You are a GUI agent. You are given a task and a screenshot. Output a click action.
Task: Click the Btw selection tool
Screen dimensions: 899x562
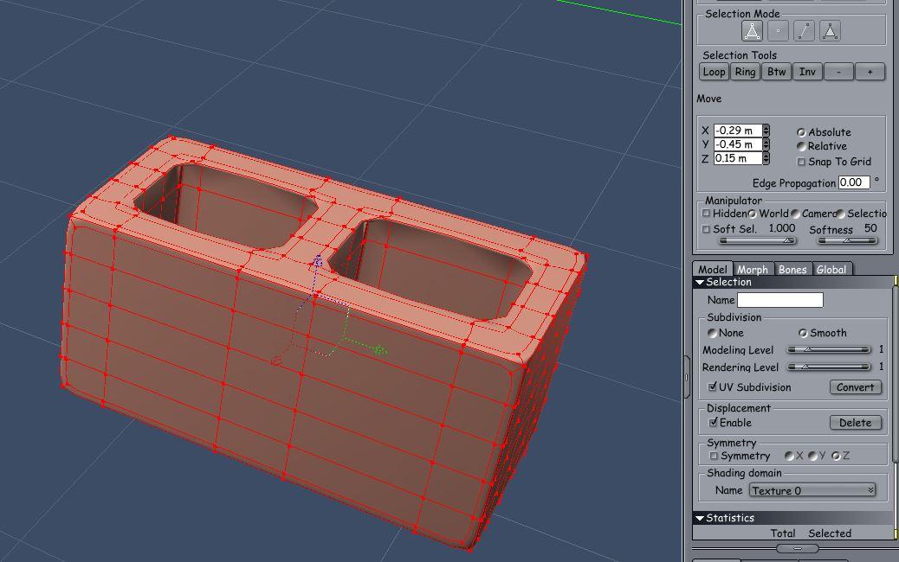click(x=776, y=72)
